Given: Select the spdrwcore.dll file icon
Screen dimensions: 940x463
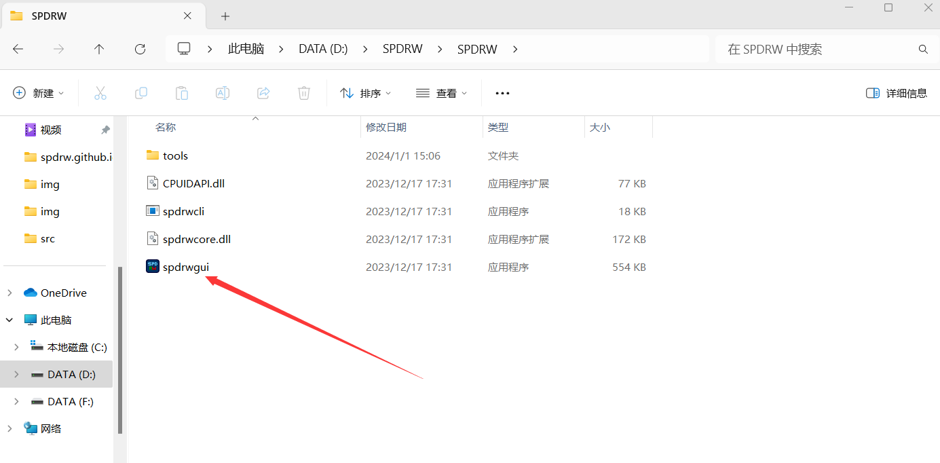Looking at the screenshot, I should pyautogui.click(x=153, y=239).
